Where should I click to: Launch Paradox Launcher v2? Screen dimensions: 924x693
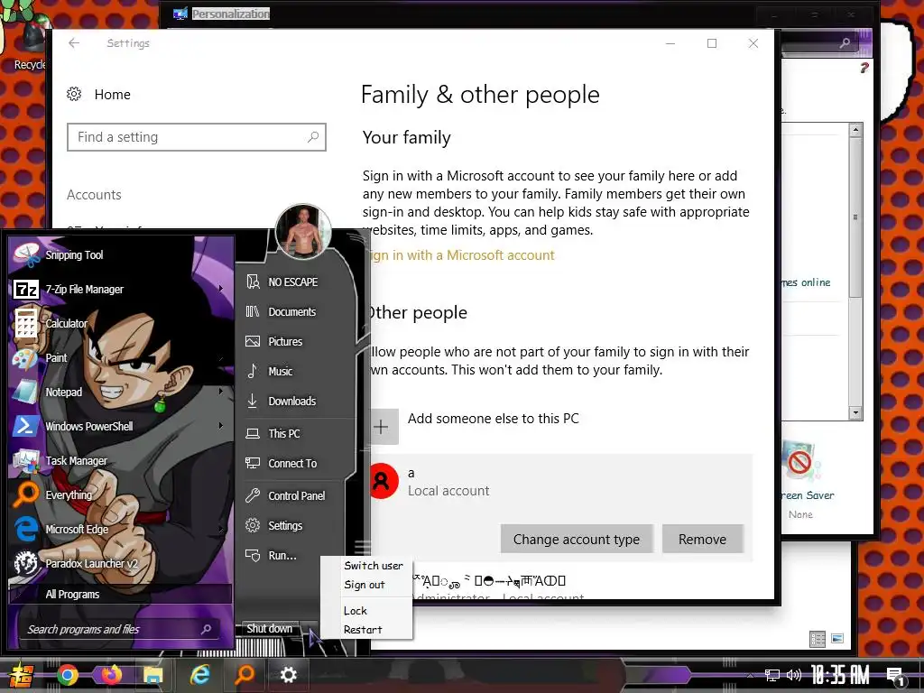pyautogui.click(x=121, y=563)
